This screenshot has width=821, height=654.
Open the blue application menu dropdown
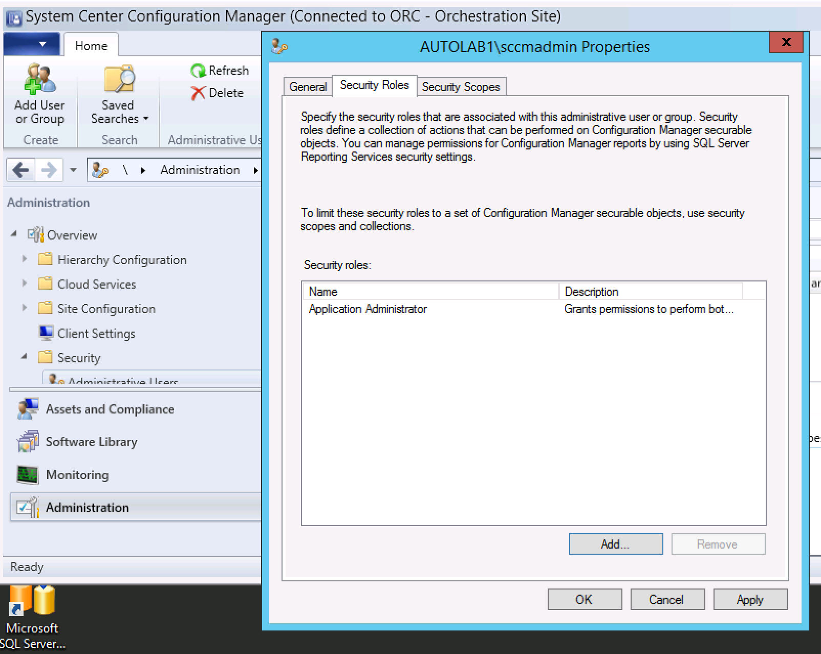point(32,44)
